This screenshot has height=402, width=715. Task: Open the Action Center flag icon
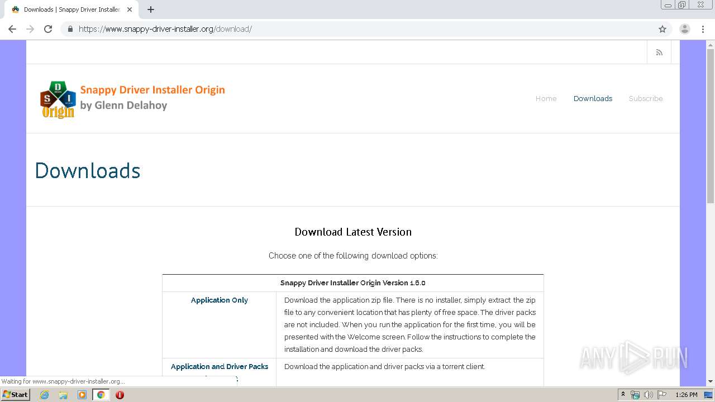[662, 395]
